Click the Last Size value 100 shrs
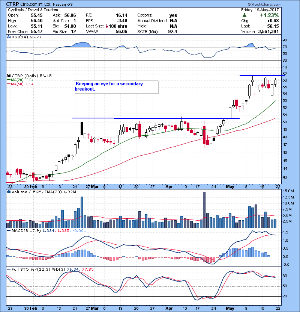This screenshot has height=312, width=300. pos(118,26)
